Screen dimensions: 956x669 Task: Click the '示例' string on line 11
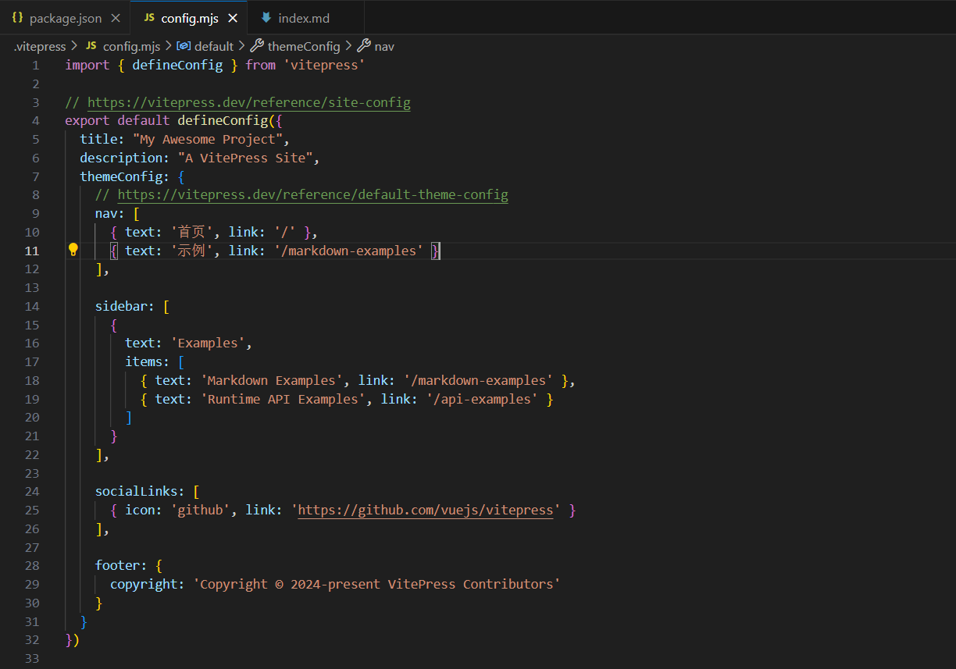click(192, 251)
